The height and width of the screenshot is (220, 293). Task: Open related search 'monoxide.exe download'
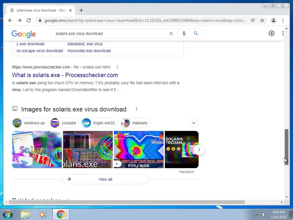[x=89, y=51]
